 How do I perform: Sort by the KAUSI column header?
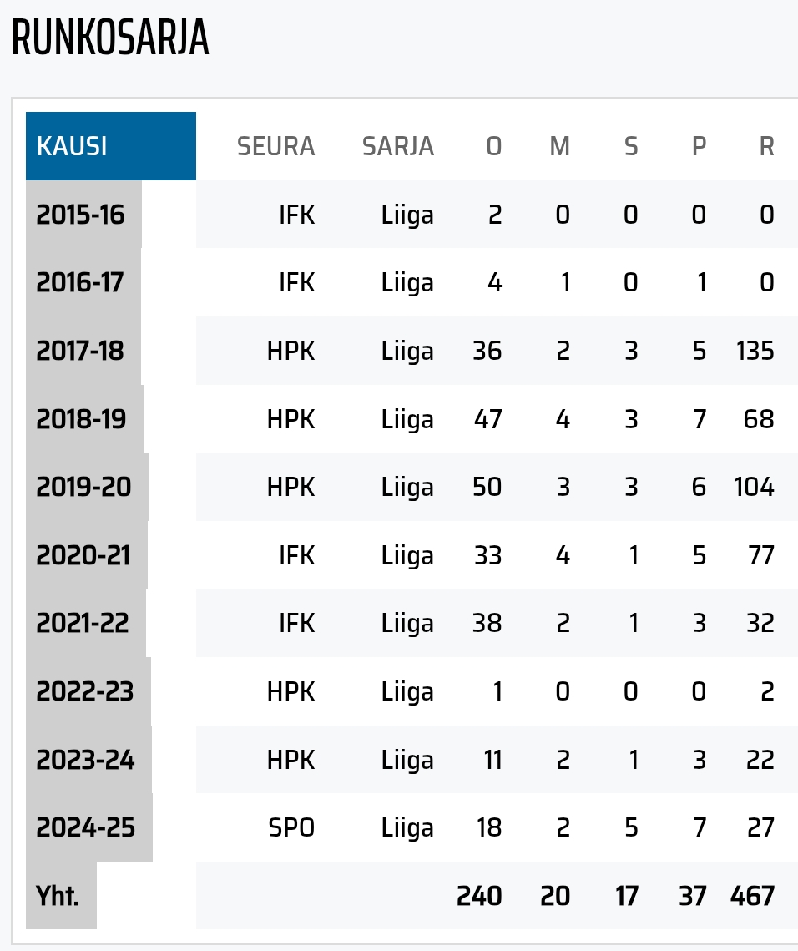click(x=110, y=145)
